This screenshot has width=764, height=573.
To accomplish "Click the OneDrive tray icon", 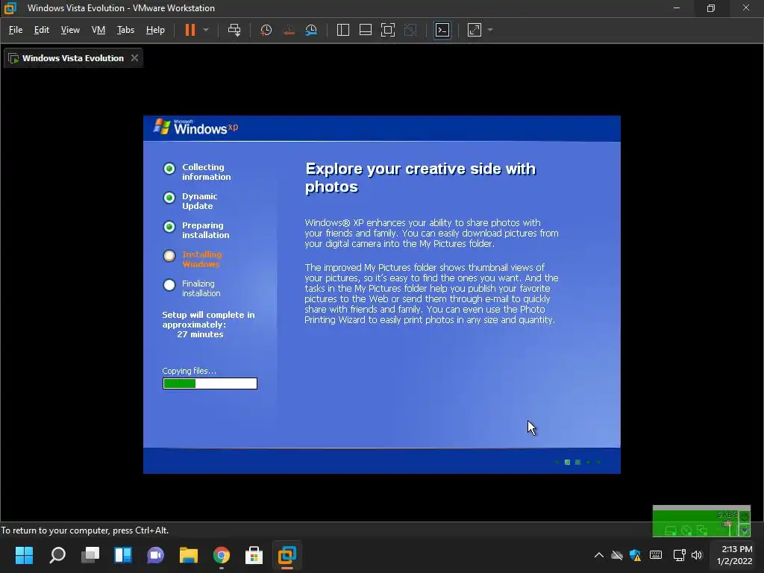I will point(617,555).
